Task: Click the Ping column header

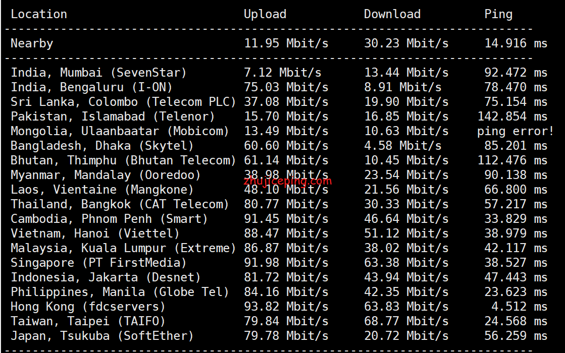Action: [x=498, y=14]
